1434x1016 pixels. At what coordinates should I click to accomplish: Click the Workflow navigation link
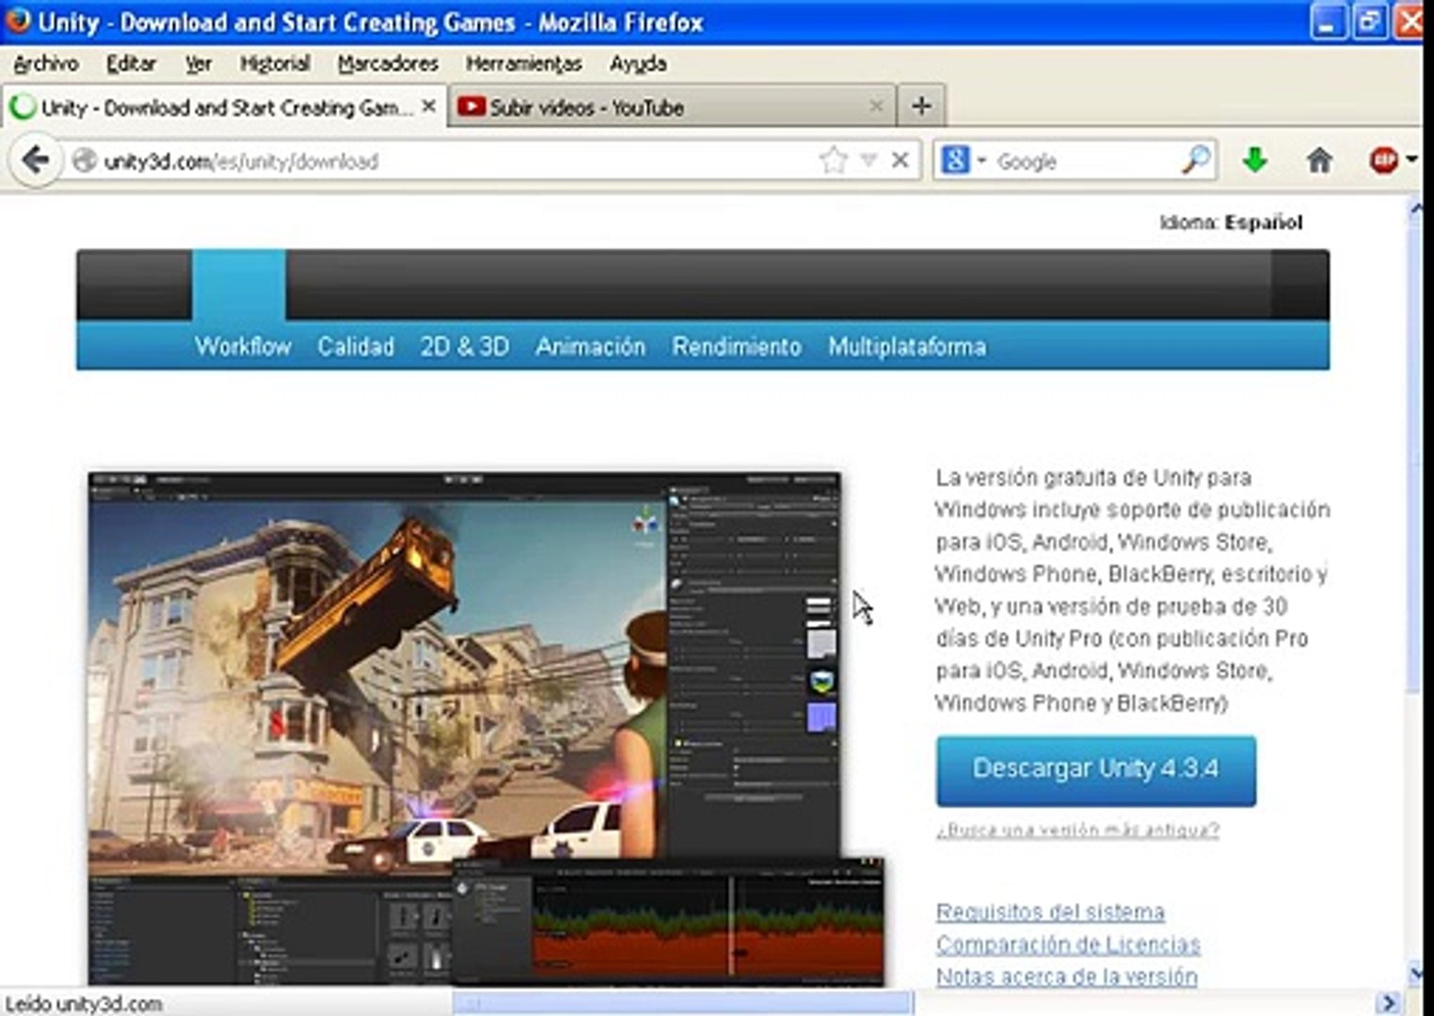coord(243,346)
